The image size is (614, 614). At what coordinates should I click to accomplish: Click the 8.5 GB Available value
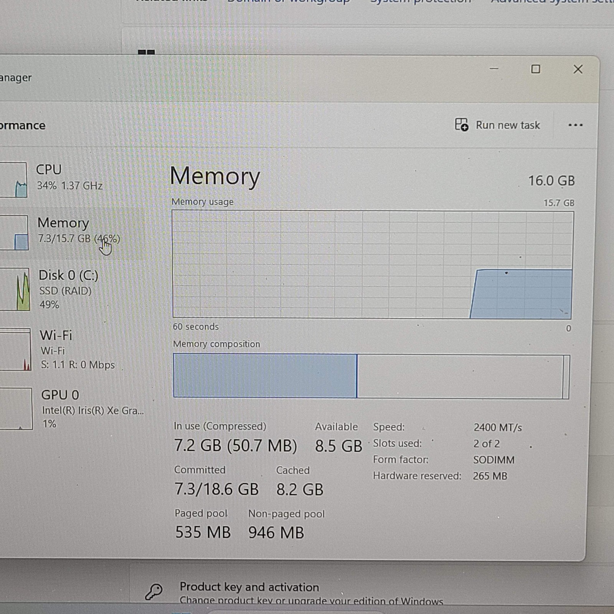[338, 446]
